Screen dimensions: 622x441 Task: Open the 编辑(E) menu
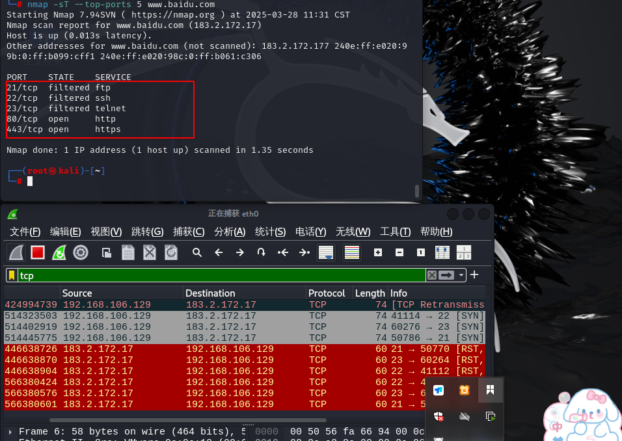point(66,232)
